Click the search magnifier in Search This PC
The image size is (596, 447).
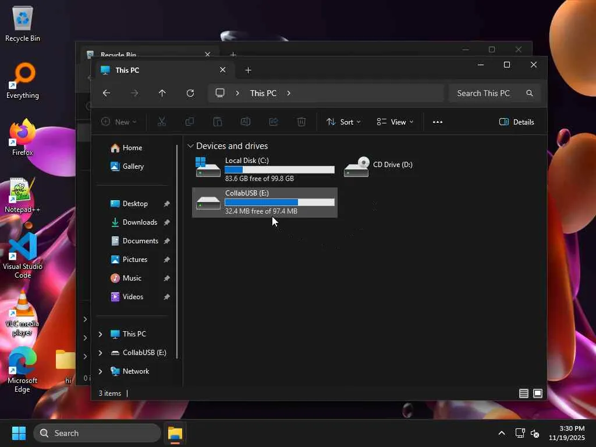pos(530,93)
